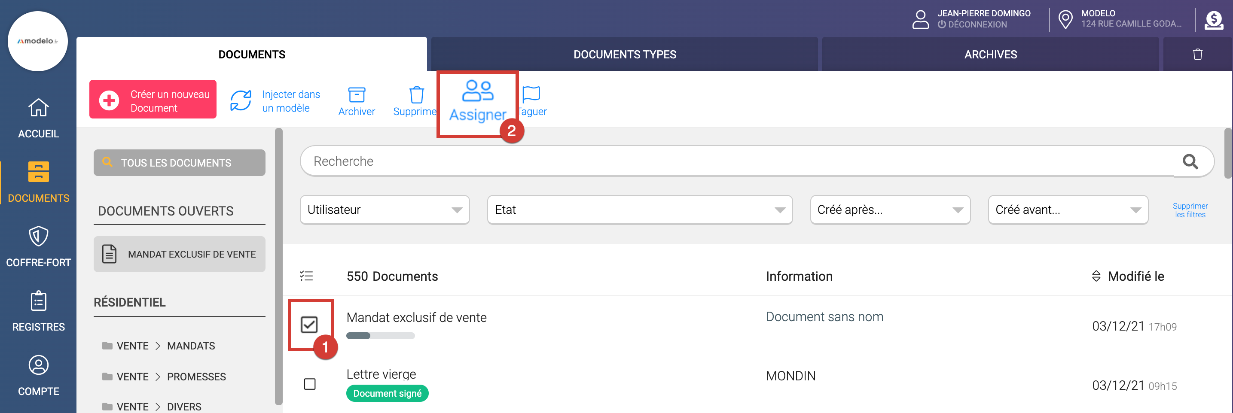The width and height of the screenshot is (1233, 413).
Task: Click the Taguer flag icon
Action: [531, 94]
